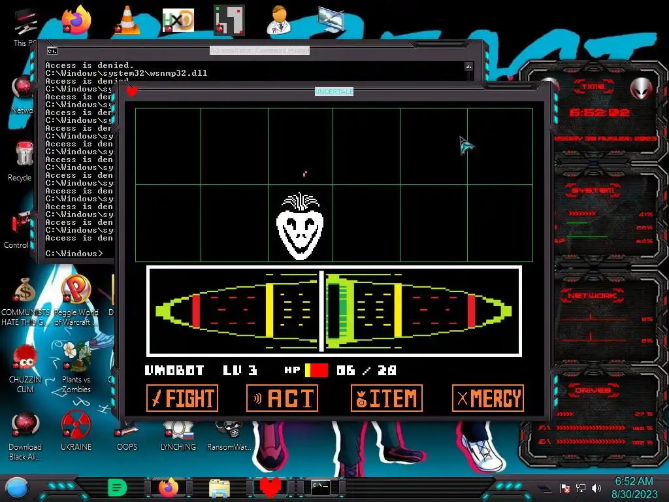
Task: Click the red heart icon in Undertale title bar
Action: pos(132,91)
